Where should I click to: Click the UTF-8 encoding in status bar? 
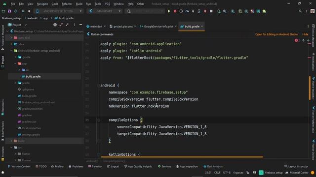point(227,173)
